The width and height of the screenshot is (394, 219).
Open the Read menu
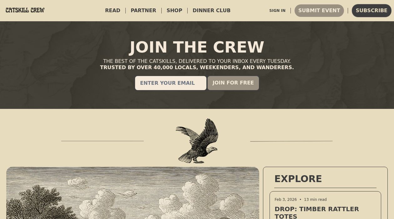click(113, 10)
